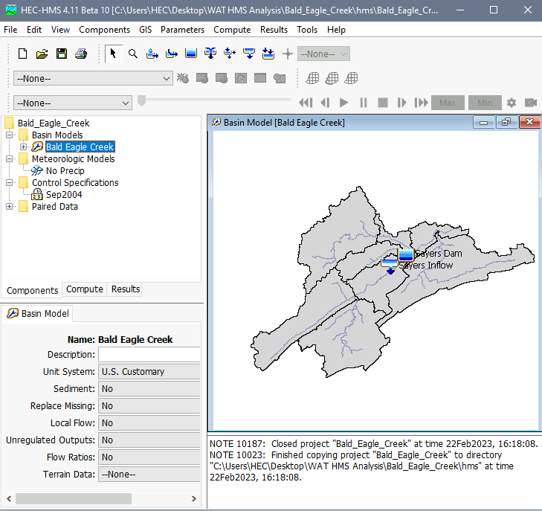This screenshot has height=511, width=542.
Task: Open the Compute menu
Action: (x=232, y=30)
